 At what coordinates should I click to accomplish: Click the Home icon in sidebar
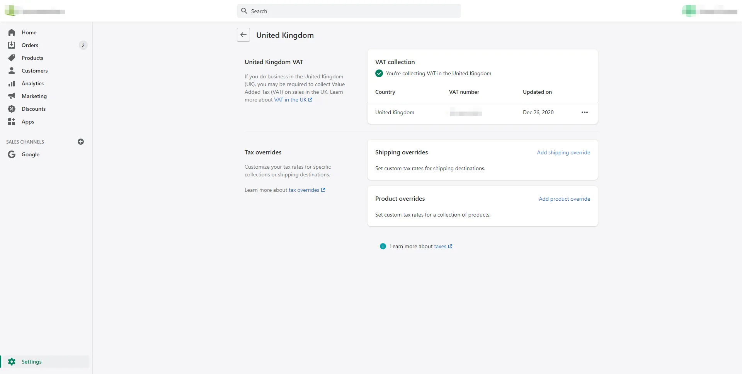12,32
